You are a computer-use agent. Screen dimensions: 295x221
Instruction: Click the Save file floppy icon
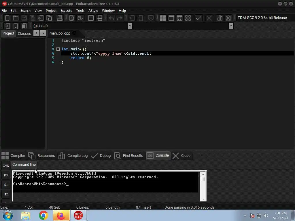pos(24,18)
